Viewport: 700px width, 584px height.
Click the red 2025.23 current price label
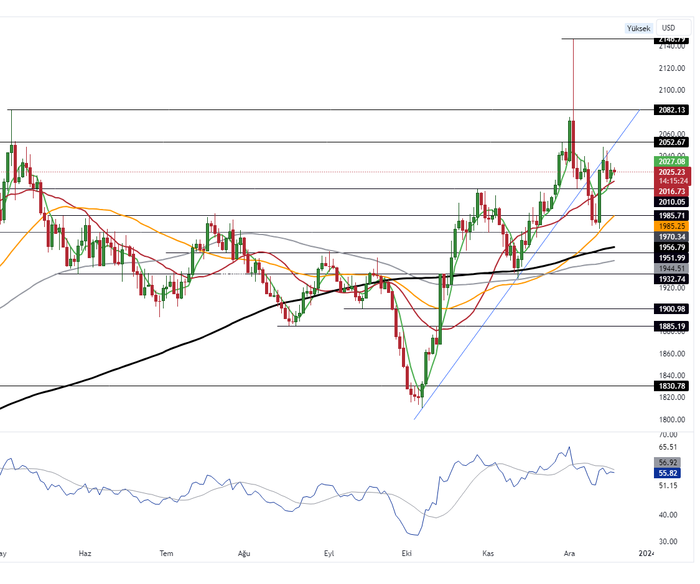pos(671,172)
